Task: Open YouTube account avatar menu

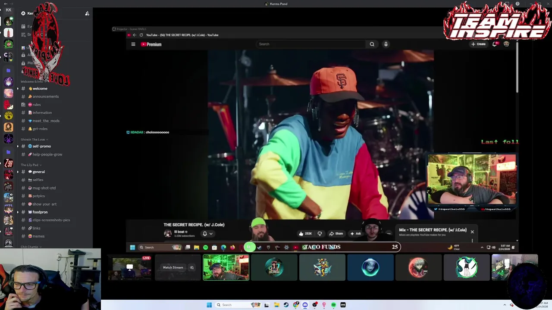Action: coord(506,44)
